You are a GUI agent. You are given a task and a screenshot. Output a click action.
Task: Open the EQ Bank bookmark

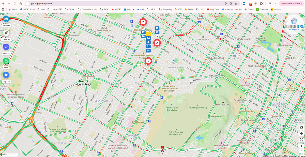click(x=276, y=9)
